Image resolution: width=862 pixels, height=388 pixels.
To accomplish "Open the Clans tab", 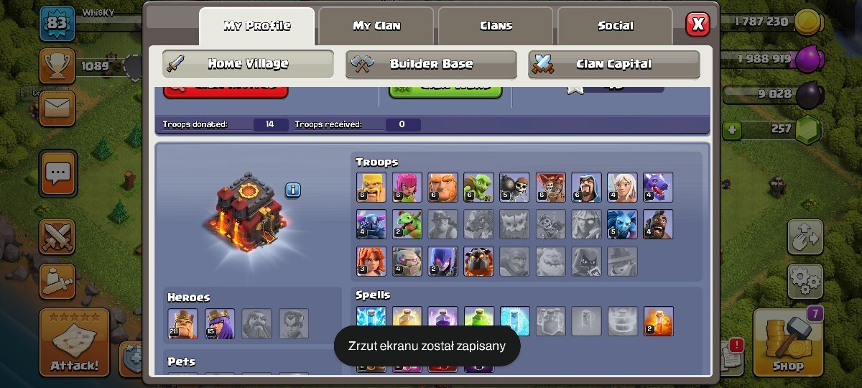I will [496, 26].
